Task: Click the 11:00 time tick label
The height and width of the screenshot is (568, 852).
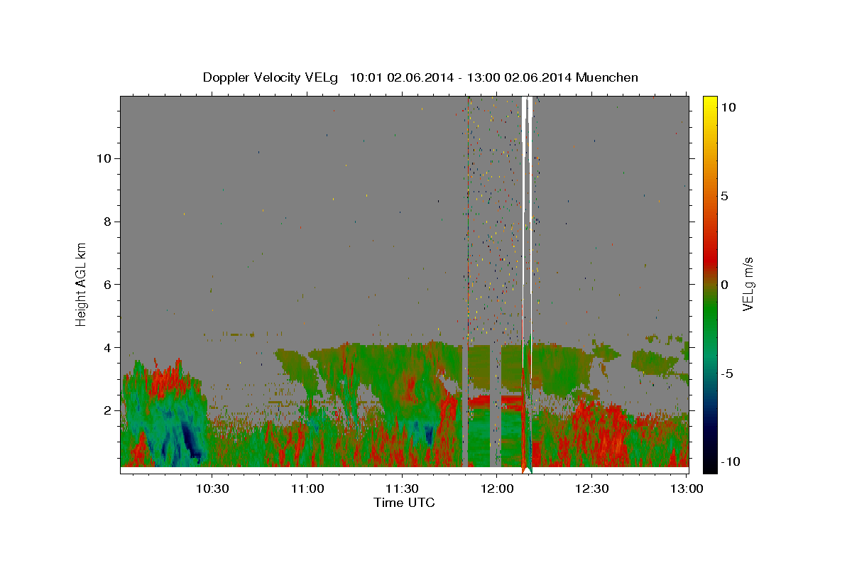Action: pos(307,488)
